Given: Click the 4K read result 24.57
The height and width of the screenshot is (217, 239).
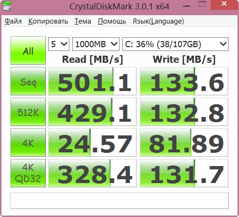Looking at the screenshot, I should click(92, 142).
